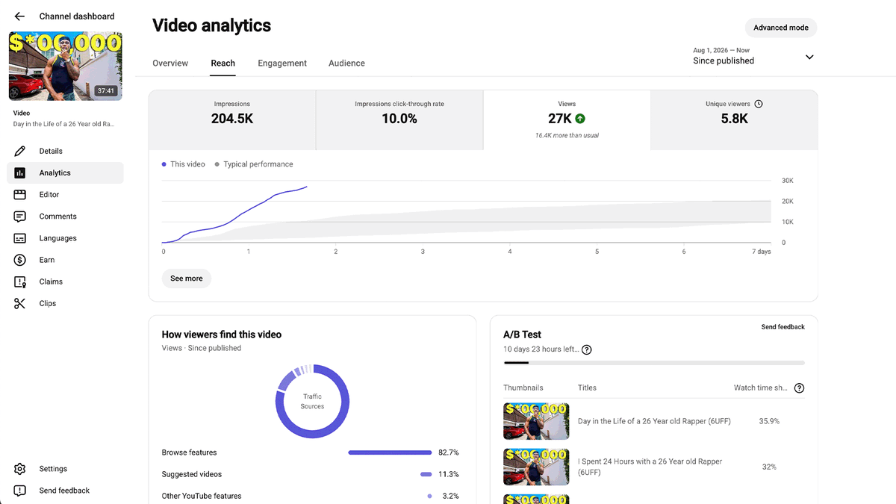
Task: Click the How viewers find this video heading
Action: pos(222,335)
